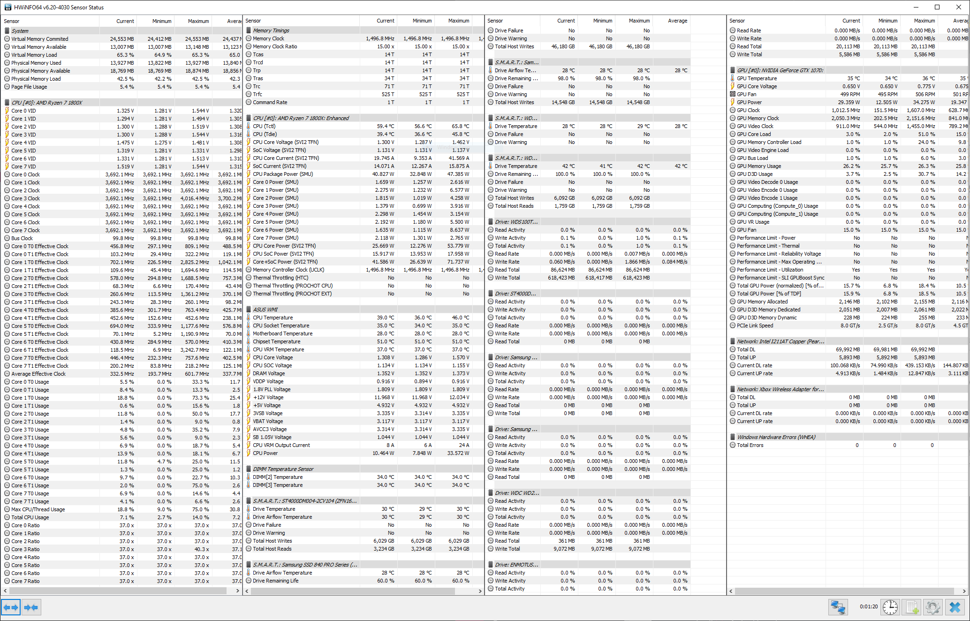Start logging with the spreadsheet plus icon
Viewport: 970px width, 621px height.
pyautogui.click(x=911, y=607)
